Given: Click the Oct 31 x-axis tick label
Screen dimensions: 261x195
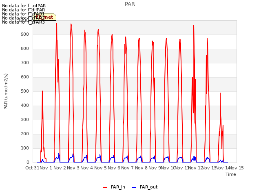Looking at the screenshot, I should 32,168.
